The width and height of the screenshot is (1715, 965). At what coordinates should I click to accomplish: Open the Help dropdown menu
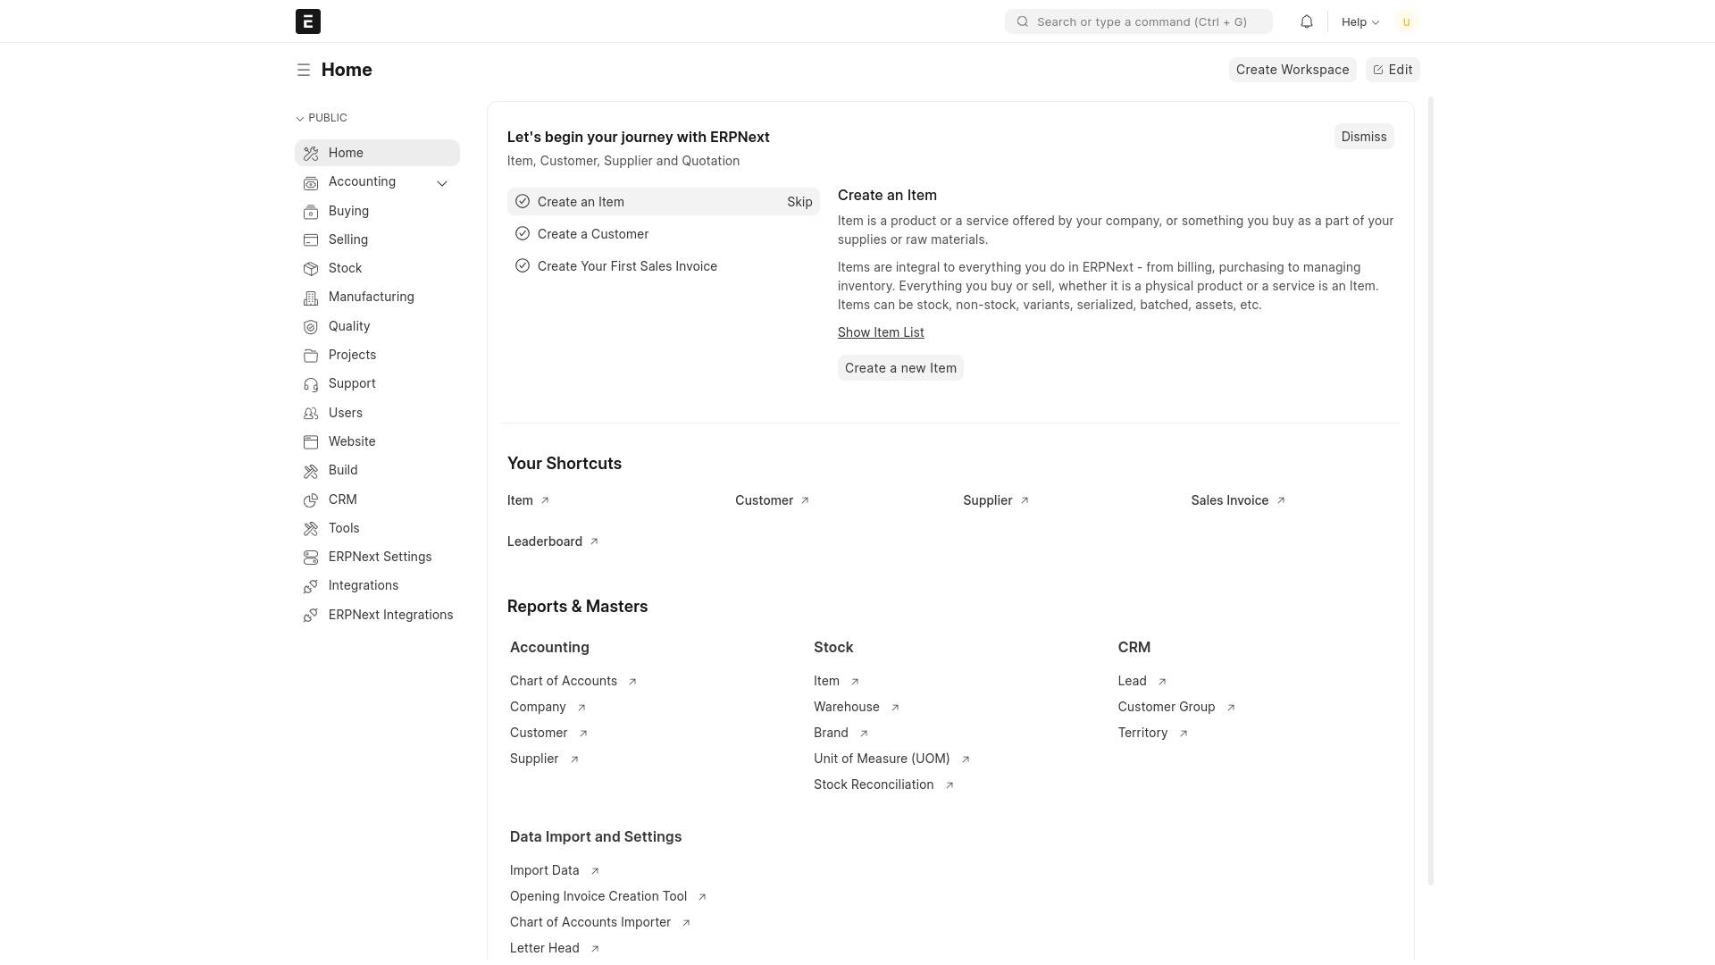pyautogui.click(x=1359, y=21)
